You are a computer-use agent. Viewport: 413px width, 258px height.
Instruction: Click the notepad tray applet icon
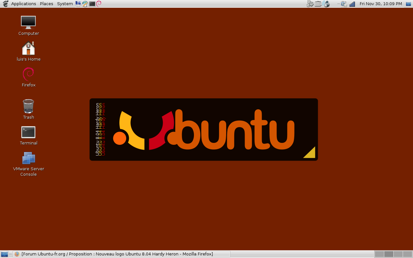(x=318, y=4)
